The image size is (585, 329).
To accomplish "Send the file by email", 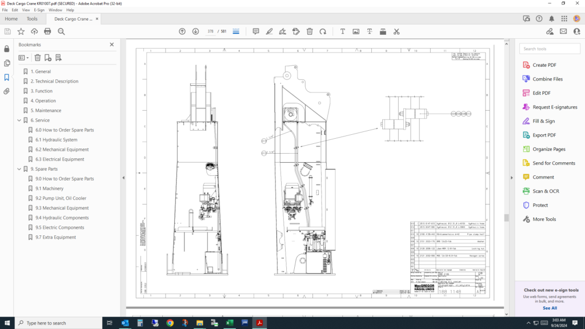I will coord(563,32).
